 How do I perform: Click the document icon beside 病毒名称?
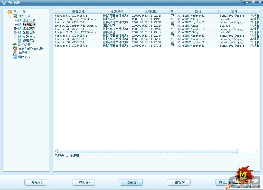point(20,41)
